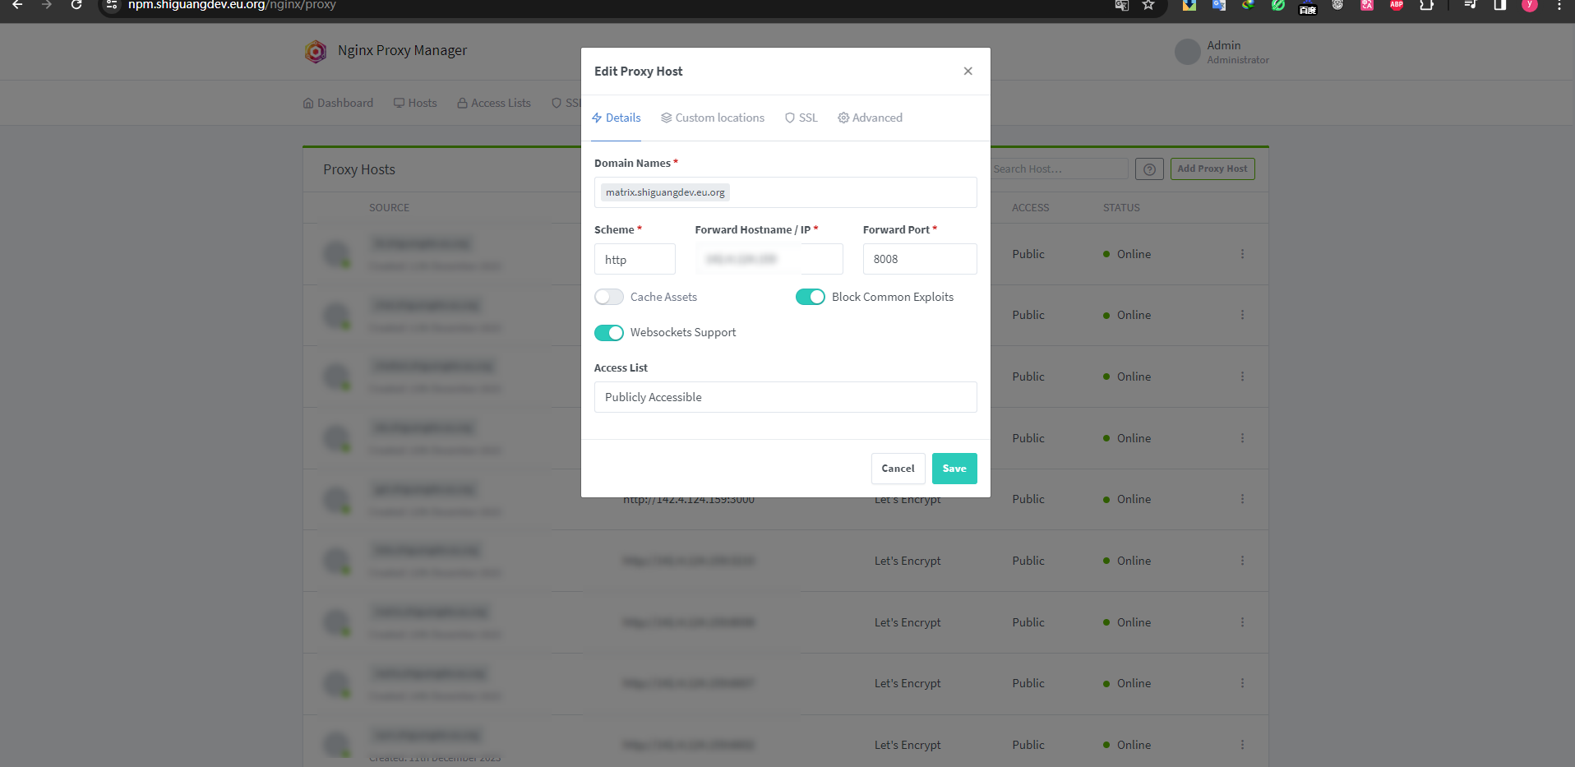Open the SSL tab in the dialog
The height and width of the screenshot is (767, 1575).
[801, 118]
